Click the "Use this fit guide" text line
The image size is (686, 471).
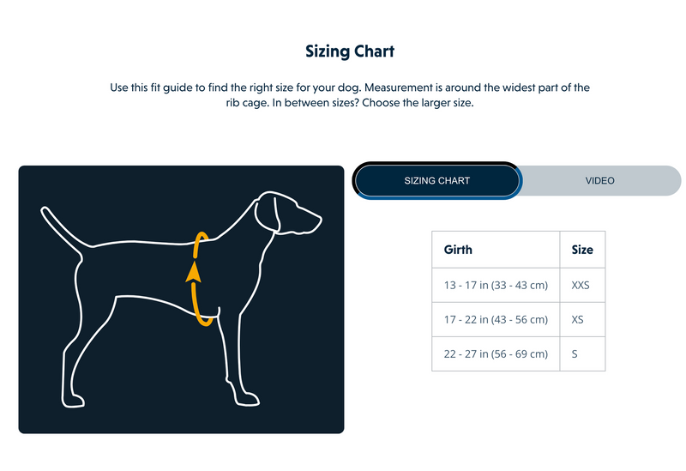click(x=350, y=88)
